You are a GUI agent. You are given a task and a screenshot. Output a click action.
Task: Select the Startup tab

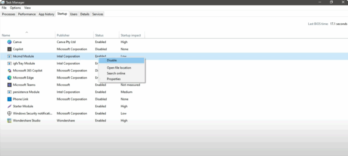62,14
